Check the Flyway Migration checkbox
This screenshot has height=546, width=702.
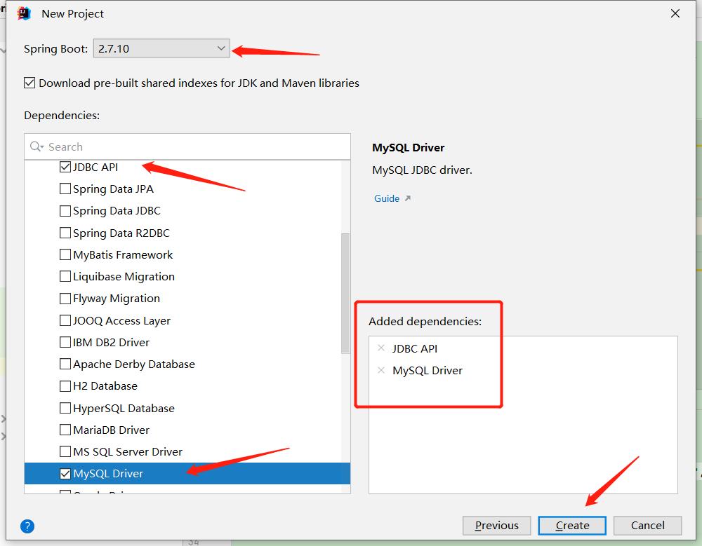point(65,299)
